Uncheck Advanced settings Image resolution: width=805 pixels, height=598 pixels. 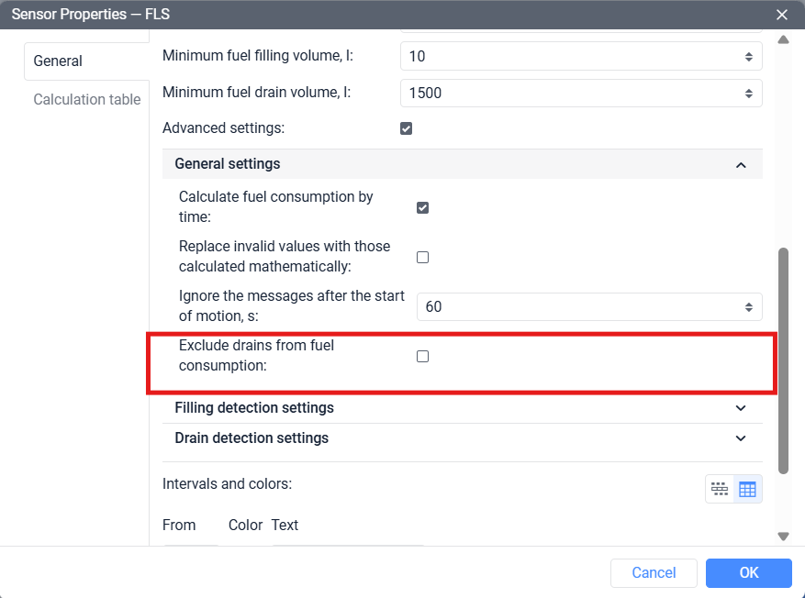pos(406,128)
